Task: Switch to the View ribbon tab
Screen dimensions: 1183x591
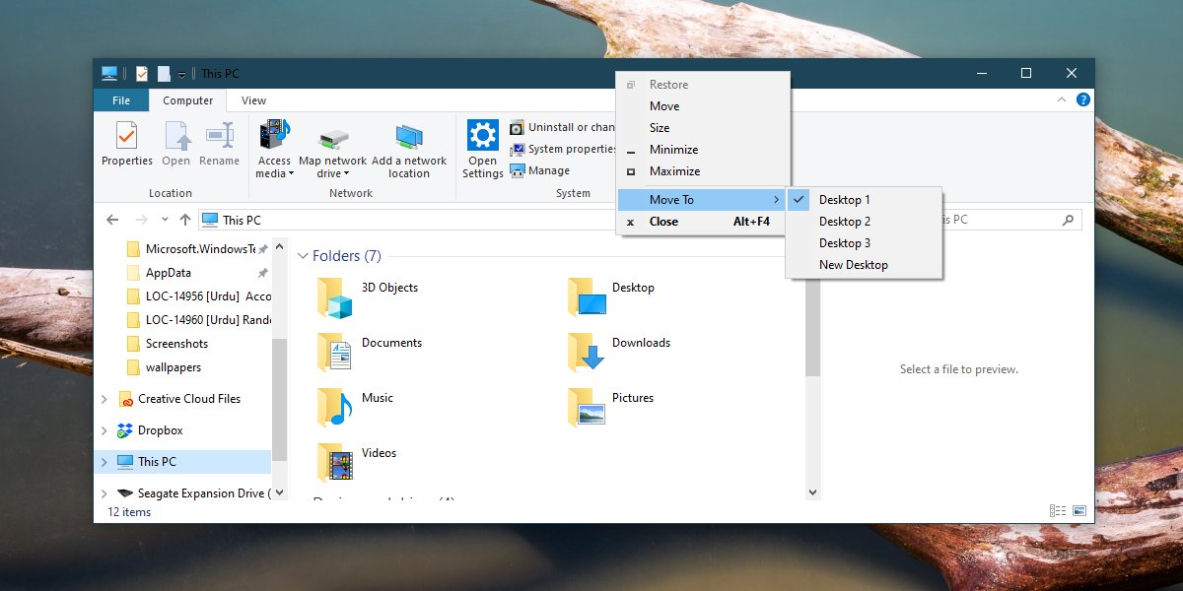Action: [x=253, y=99]
